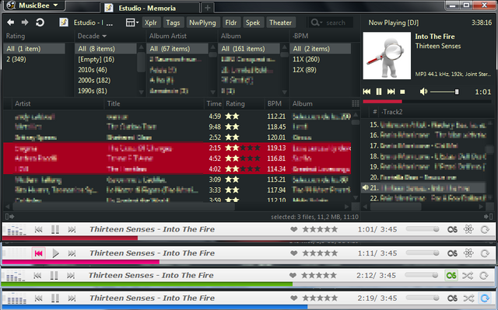Select the 11X (260) BPM filter
498x310 pixels.
click(x=306, y=59)
